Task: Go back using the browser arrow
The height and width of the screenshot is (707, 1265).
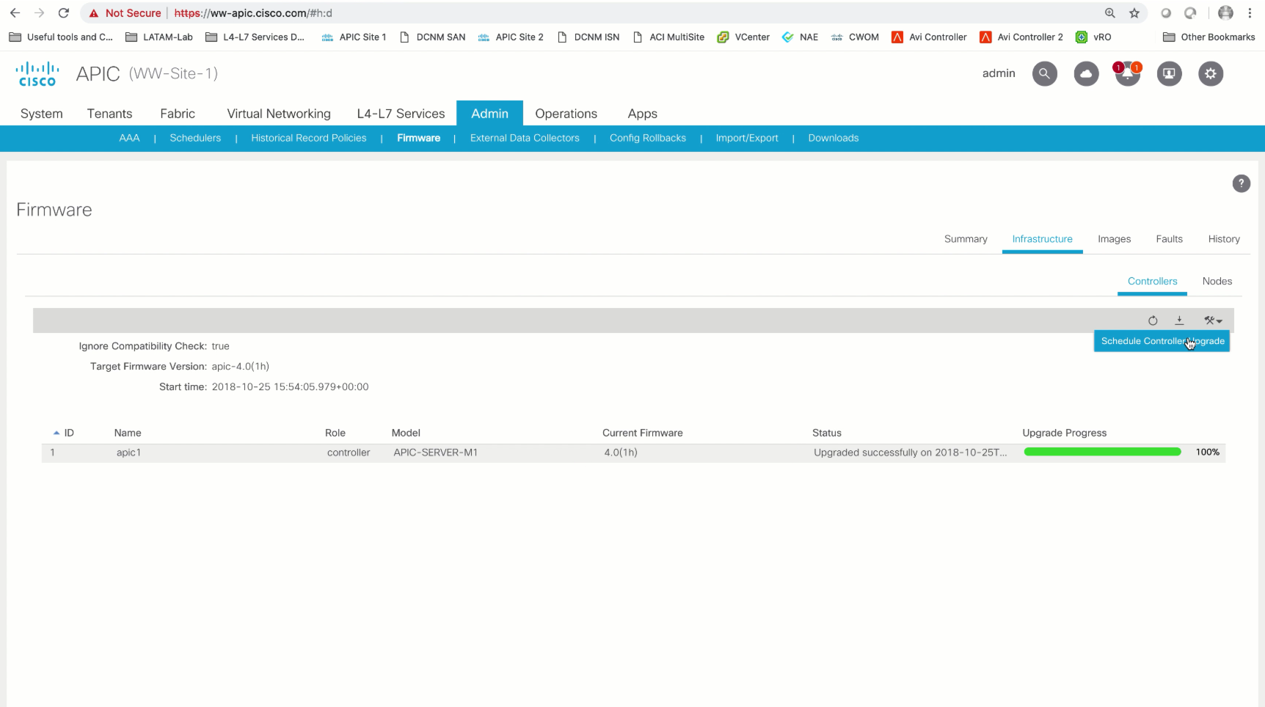Action: (x=15, y=12)
